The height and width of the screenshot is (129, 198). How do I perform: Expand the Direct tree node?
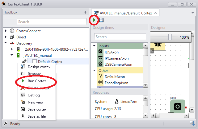pos(6,37)
